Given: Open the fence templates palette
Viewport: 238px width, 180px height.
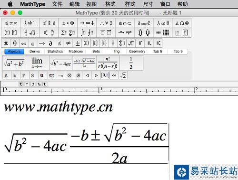Looking at the screenshot, I should click(x=11, y=32).
